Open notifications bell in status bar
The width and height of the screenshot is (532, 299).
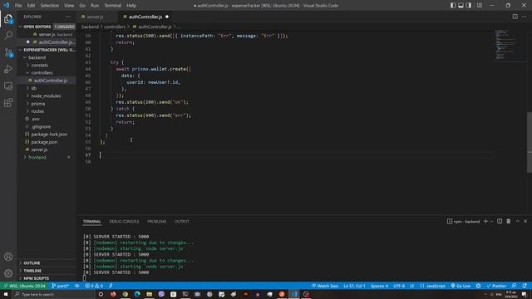[x=525, y=286]
